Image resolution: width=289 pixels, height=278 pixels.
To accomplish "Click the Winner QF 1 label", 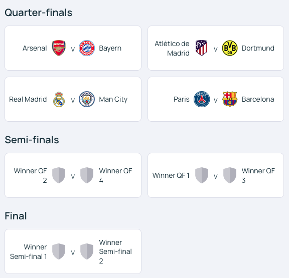I will pos(171,175).
